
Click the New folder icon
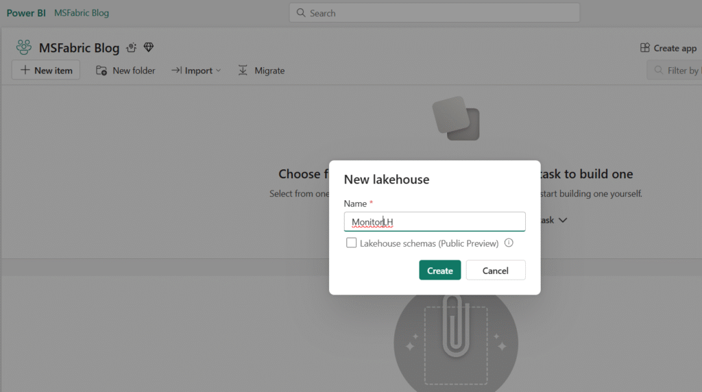101,71
